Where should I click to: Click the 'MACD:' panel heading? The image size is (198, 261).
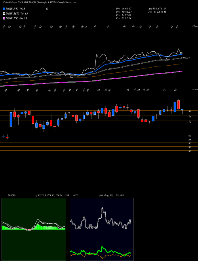coord(11,195)
